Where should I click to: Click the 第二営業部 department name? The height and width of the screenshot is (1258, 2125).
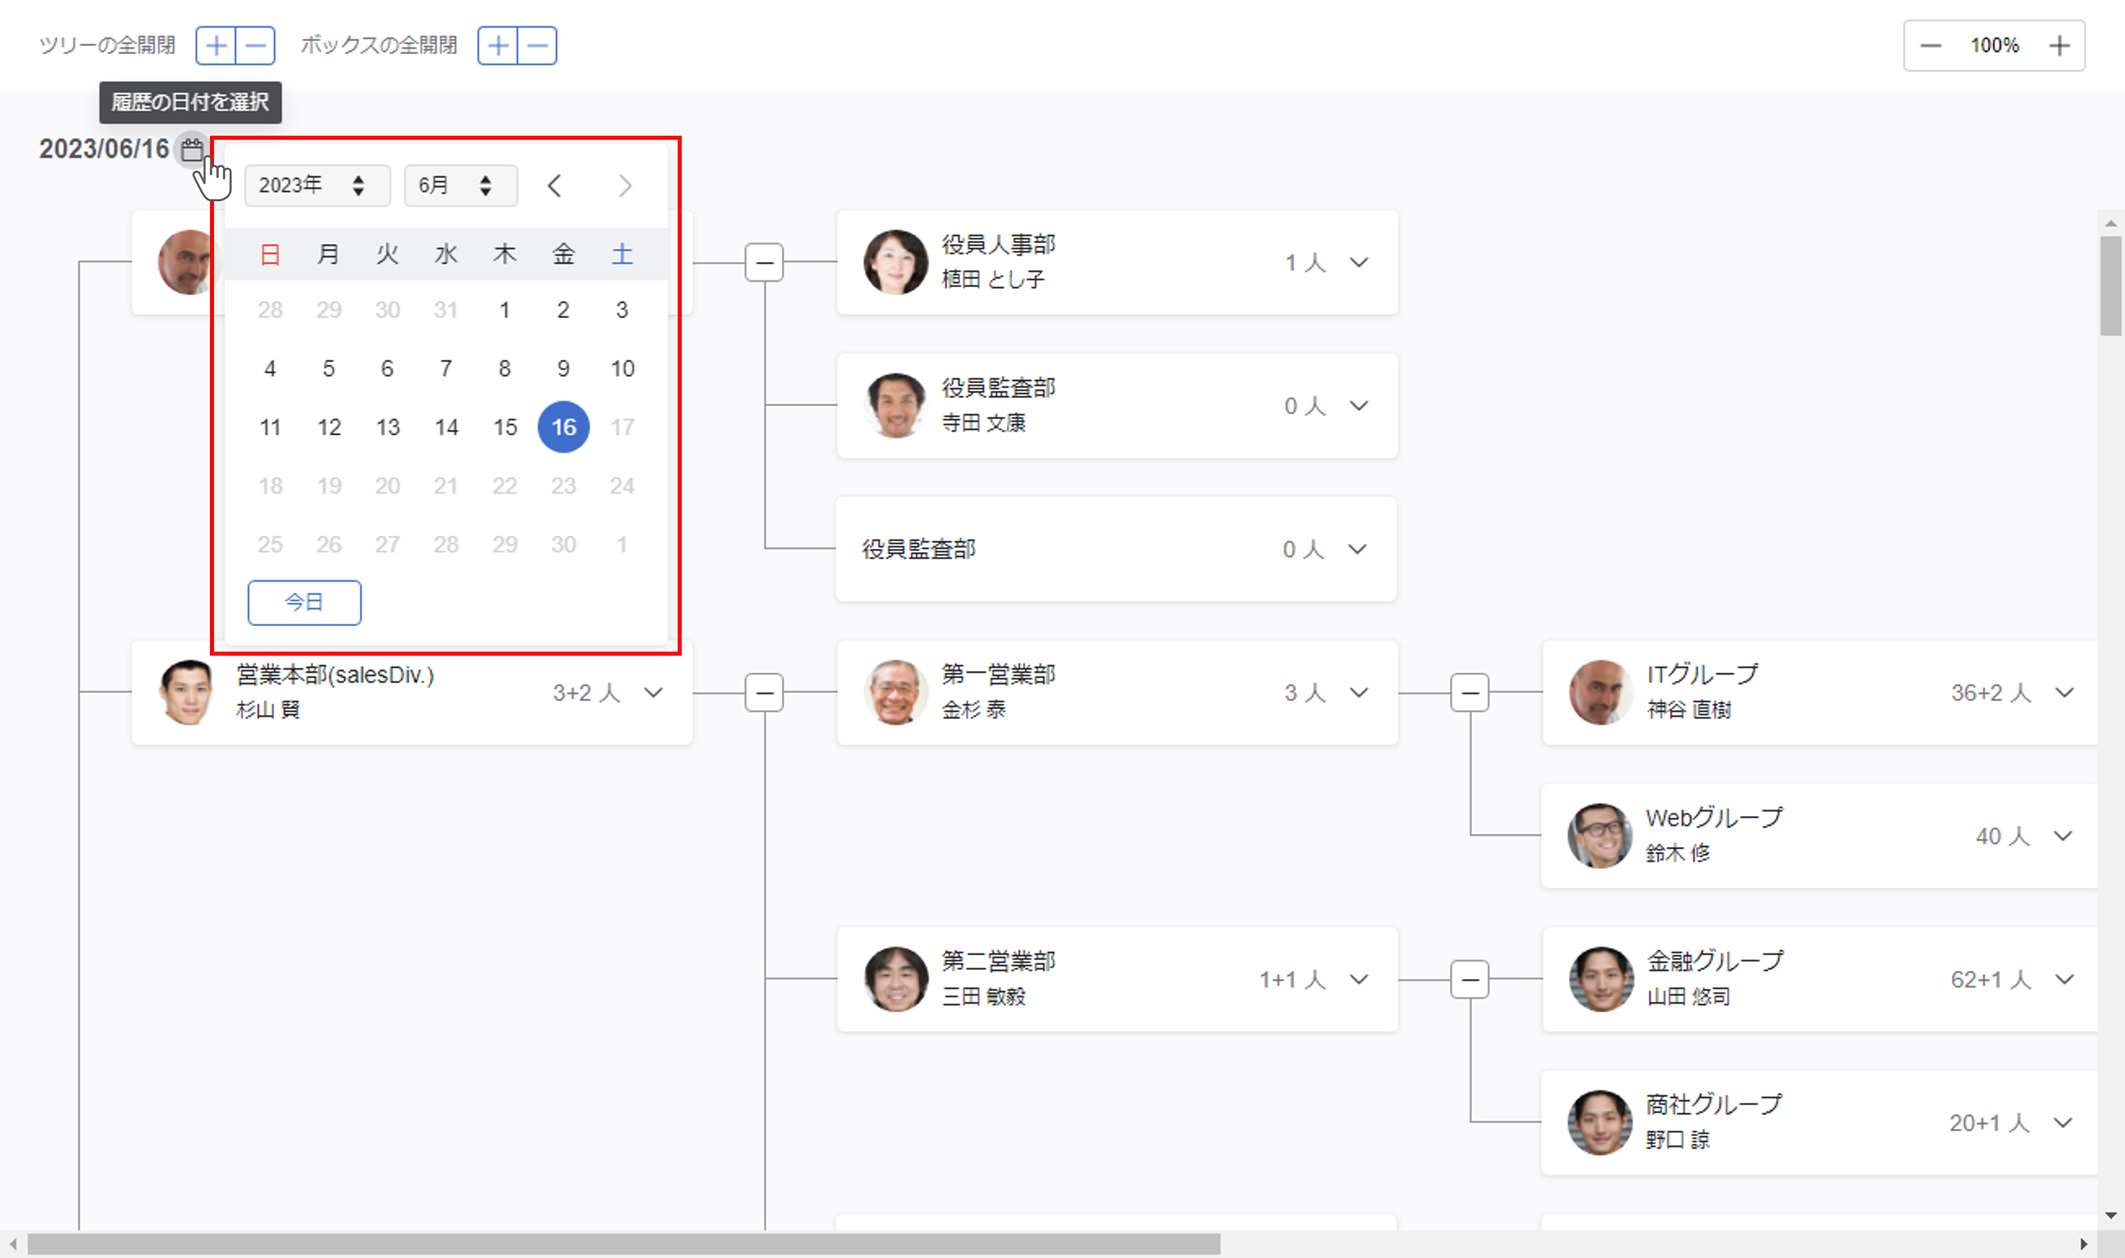998,961
